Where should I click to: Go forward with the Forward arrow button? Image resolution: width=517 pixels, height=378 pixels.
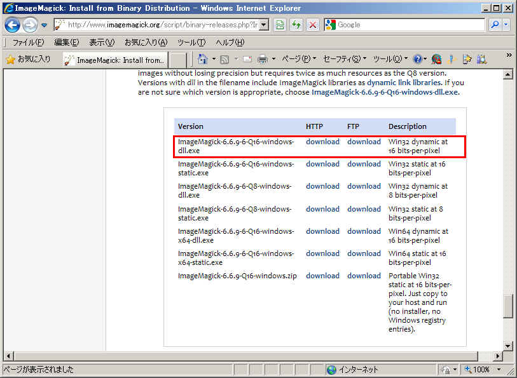click(x=30, y=25)
